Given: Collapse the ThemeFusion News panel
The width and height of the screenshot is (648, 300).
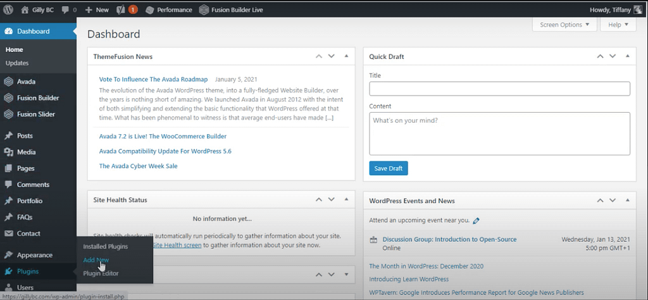Looking at the screenshot, I should click(x=346, y=56).
